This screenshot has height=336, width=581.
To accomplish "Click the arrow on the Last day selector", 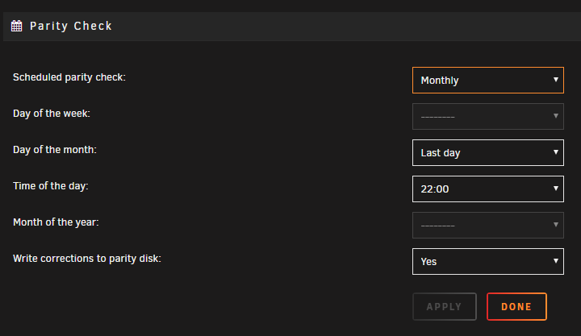I will (x=555, y=152).
